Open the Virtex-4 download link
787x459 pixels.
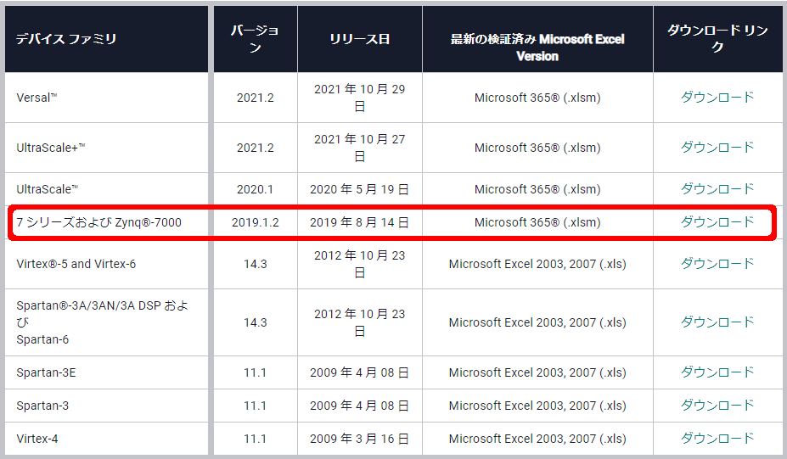click(717, 439)
